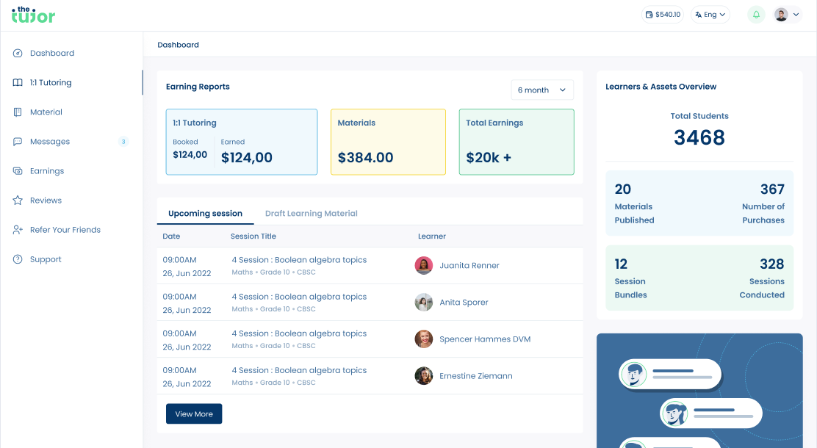Click the $540.10 wallet balance button
The height and width of the screenshot is (448, 817).
click(662, 15)
